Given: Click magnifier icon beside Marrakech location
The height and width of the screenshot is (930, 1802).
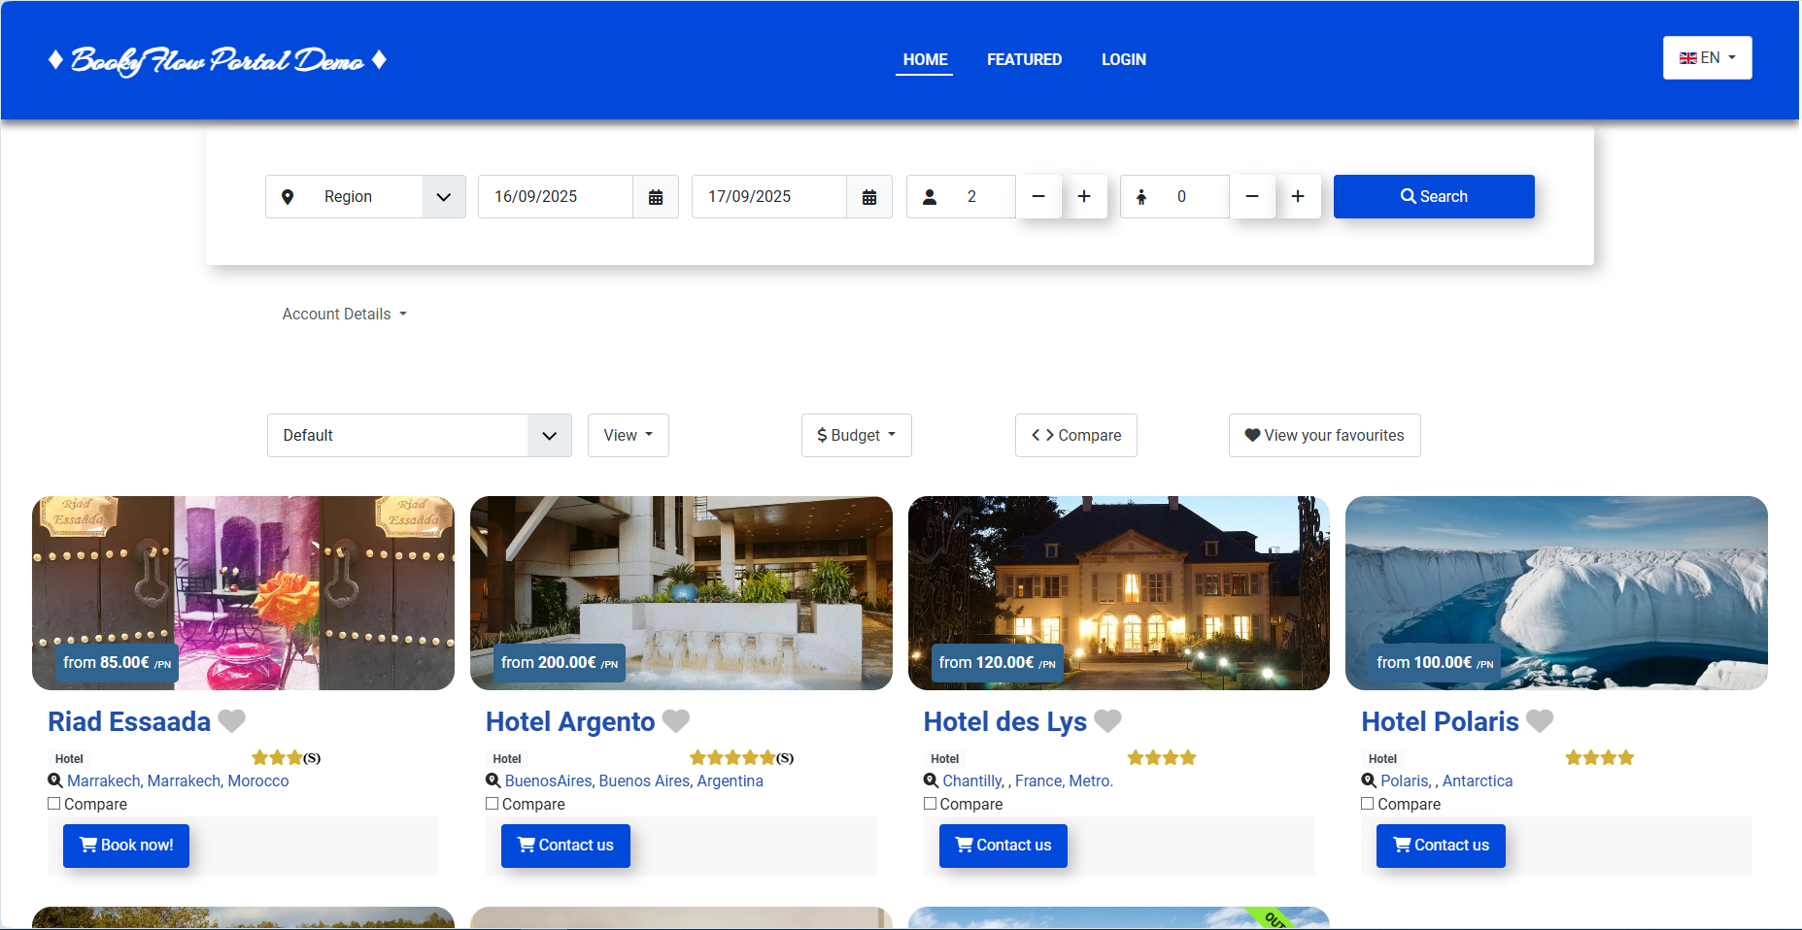Looking at the screenshot, I should (55, 781).
